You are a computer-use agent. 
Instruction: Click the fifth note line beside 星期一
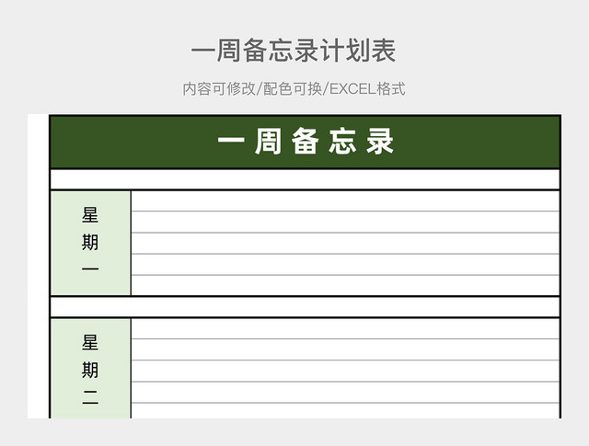click(x=345, y=286)
